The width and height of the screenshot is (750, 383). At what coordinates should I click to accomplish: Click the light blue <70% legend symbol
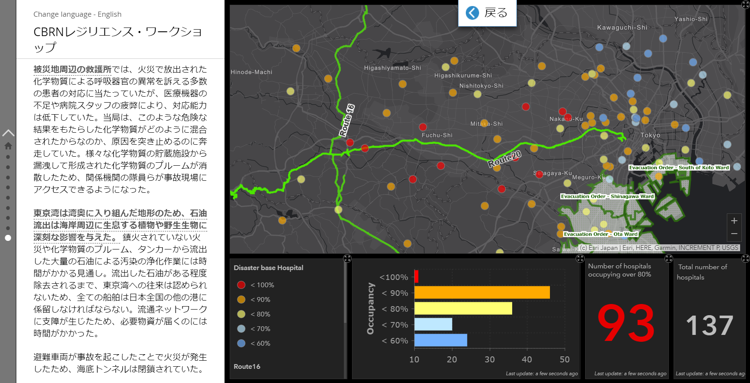[241, 328]
